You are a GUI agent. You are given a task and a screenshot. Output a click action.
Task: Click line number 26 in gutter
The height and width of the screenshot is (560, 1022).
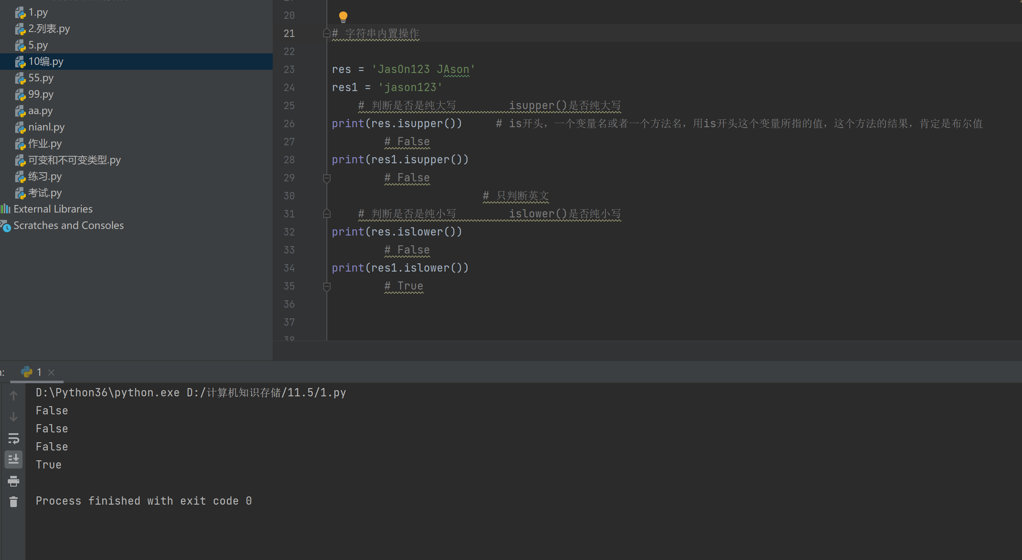pos(289,123)
